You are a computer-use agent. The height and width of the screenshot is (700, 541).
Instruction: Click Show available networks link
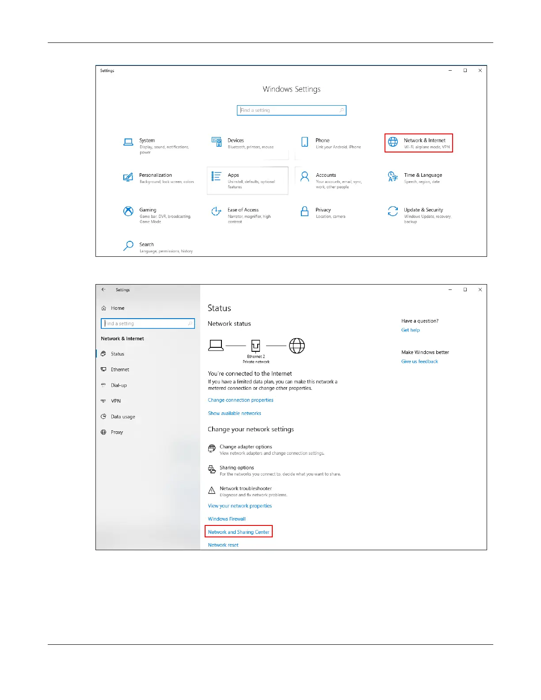pos(234,413)
